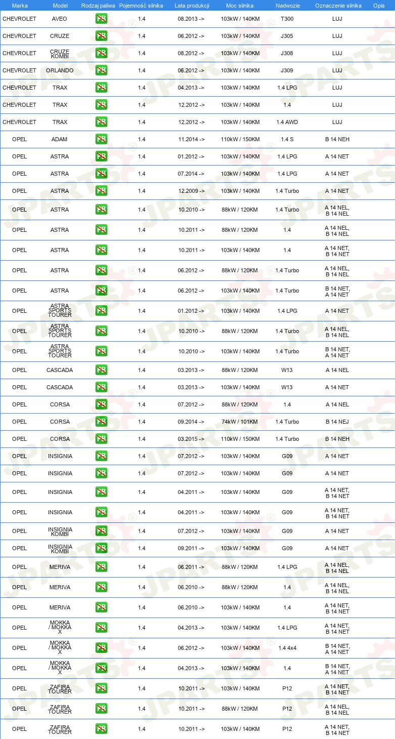Screen dimensions: 395x739
Task: Select the fuel icon for Opel Adam
Action: [101, 139]
